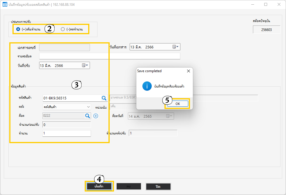
Task: Click the app icon in title bar
Action: tap(5, 5)
